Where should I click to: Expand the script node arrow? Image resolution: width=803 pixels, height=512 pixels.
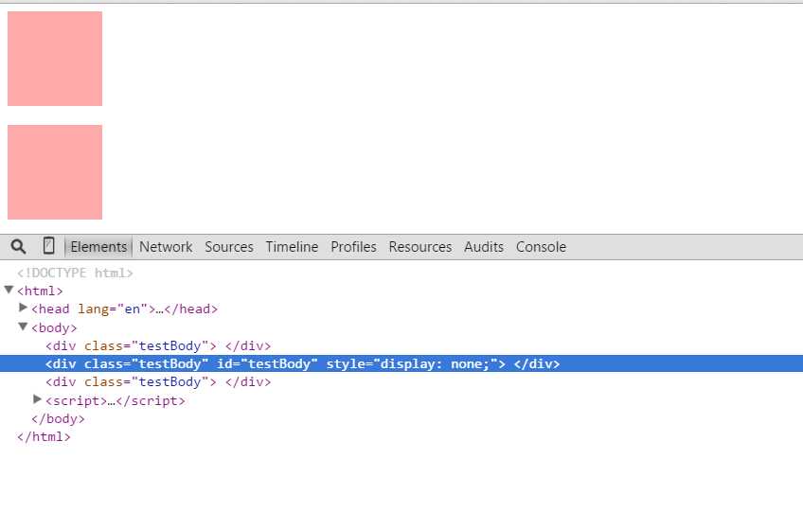(37, 399)
